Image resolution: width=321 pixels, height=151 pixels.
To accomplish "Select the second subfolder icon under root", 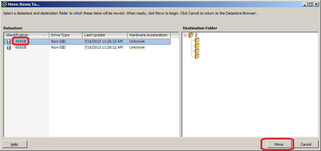I will coord(197,46).
